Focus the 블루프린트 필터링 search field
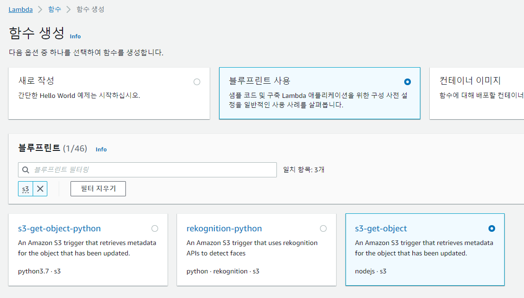This screenshot has width=524, height=298. click(147, 170)
